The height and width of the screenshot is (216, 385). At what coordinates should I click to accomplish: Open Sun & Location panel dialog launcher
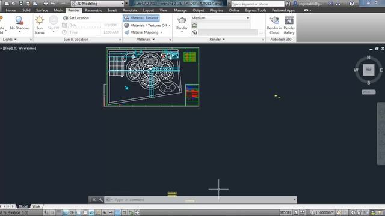120,40
